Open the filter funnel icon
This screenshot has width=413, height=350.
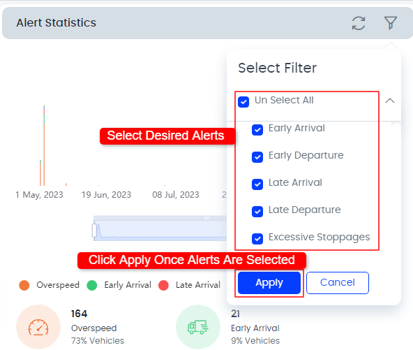click(391, 22)
